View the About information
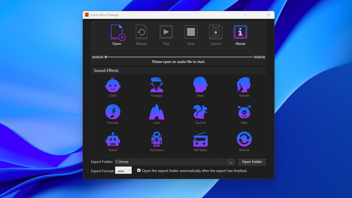The height and width of the screenshot is (198, 352). click(240, 34)
